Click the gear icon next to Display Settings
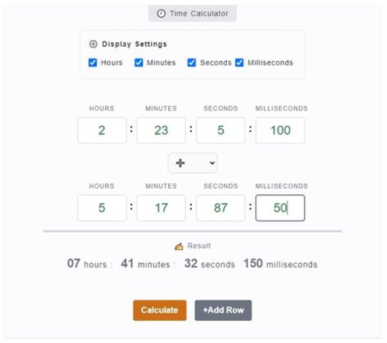387x343 pixels. 93,44
